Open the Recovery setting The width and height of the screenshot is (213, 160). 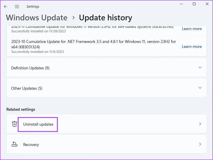107,144
